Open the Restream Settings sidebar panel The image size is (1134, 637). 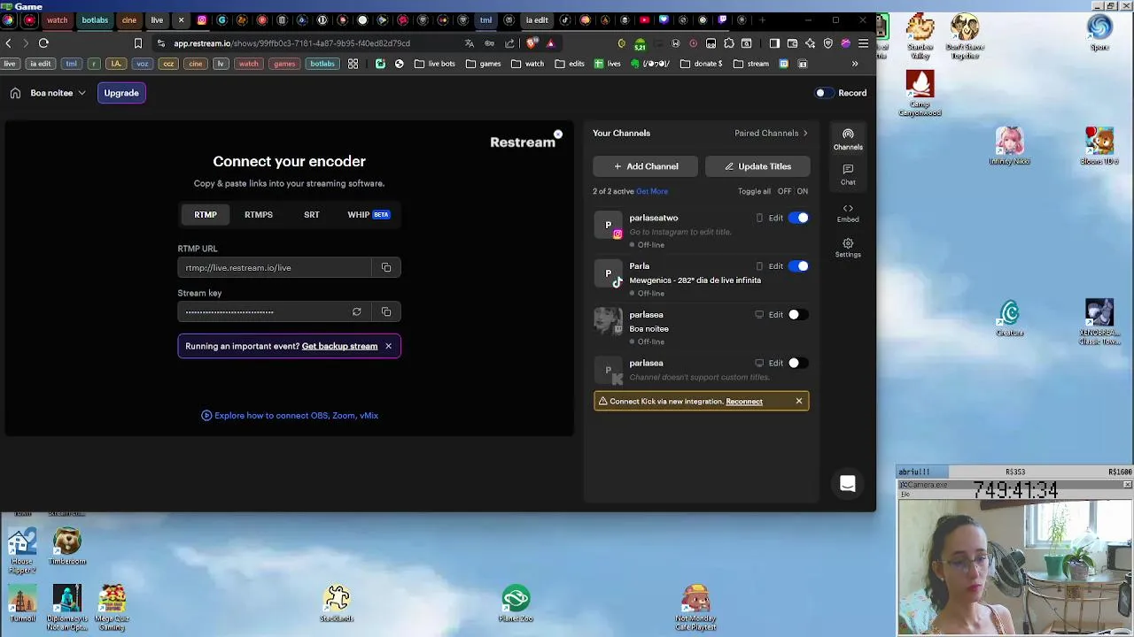[848, 248]
